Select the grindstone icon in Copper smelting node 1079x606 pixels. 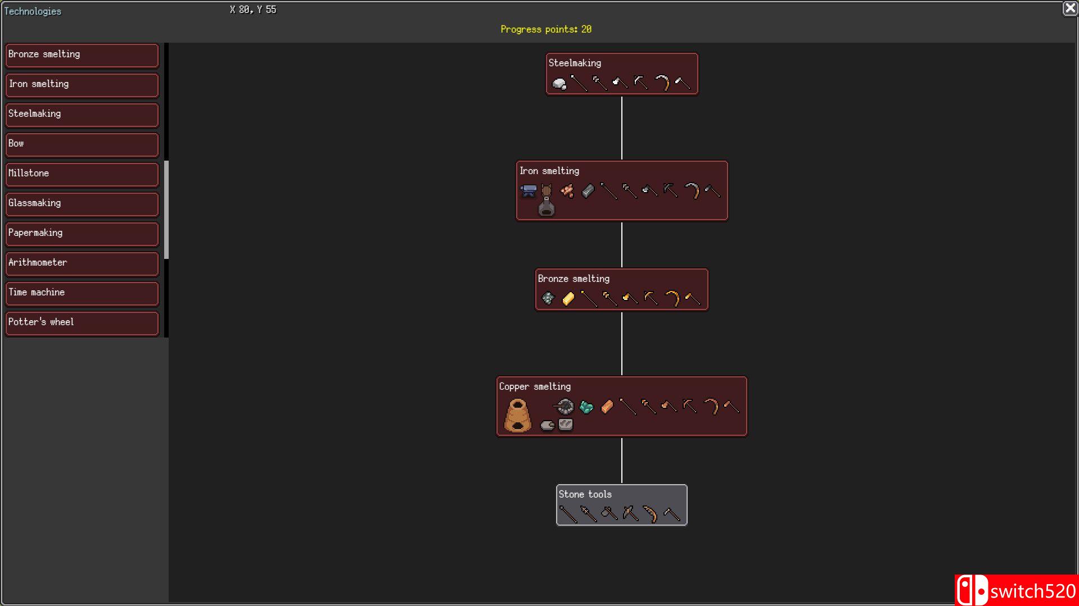pos(565,406)
